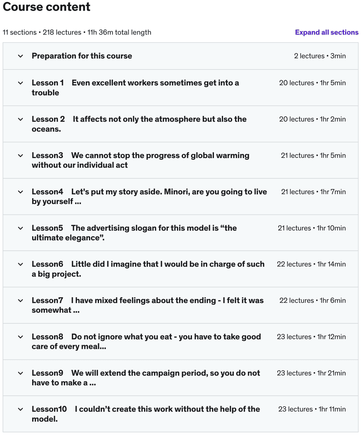Screen dimensions: 361x437
Task: Expand Lesson 1 chevron arrow
Action: 21,83
